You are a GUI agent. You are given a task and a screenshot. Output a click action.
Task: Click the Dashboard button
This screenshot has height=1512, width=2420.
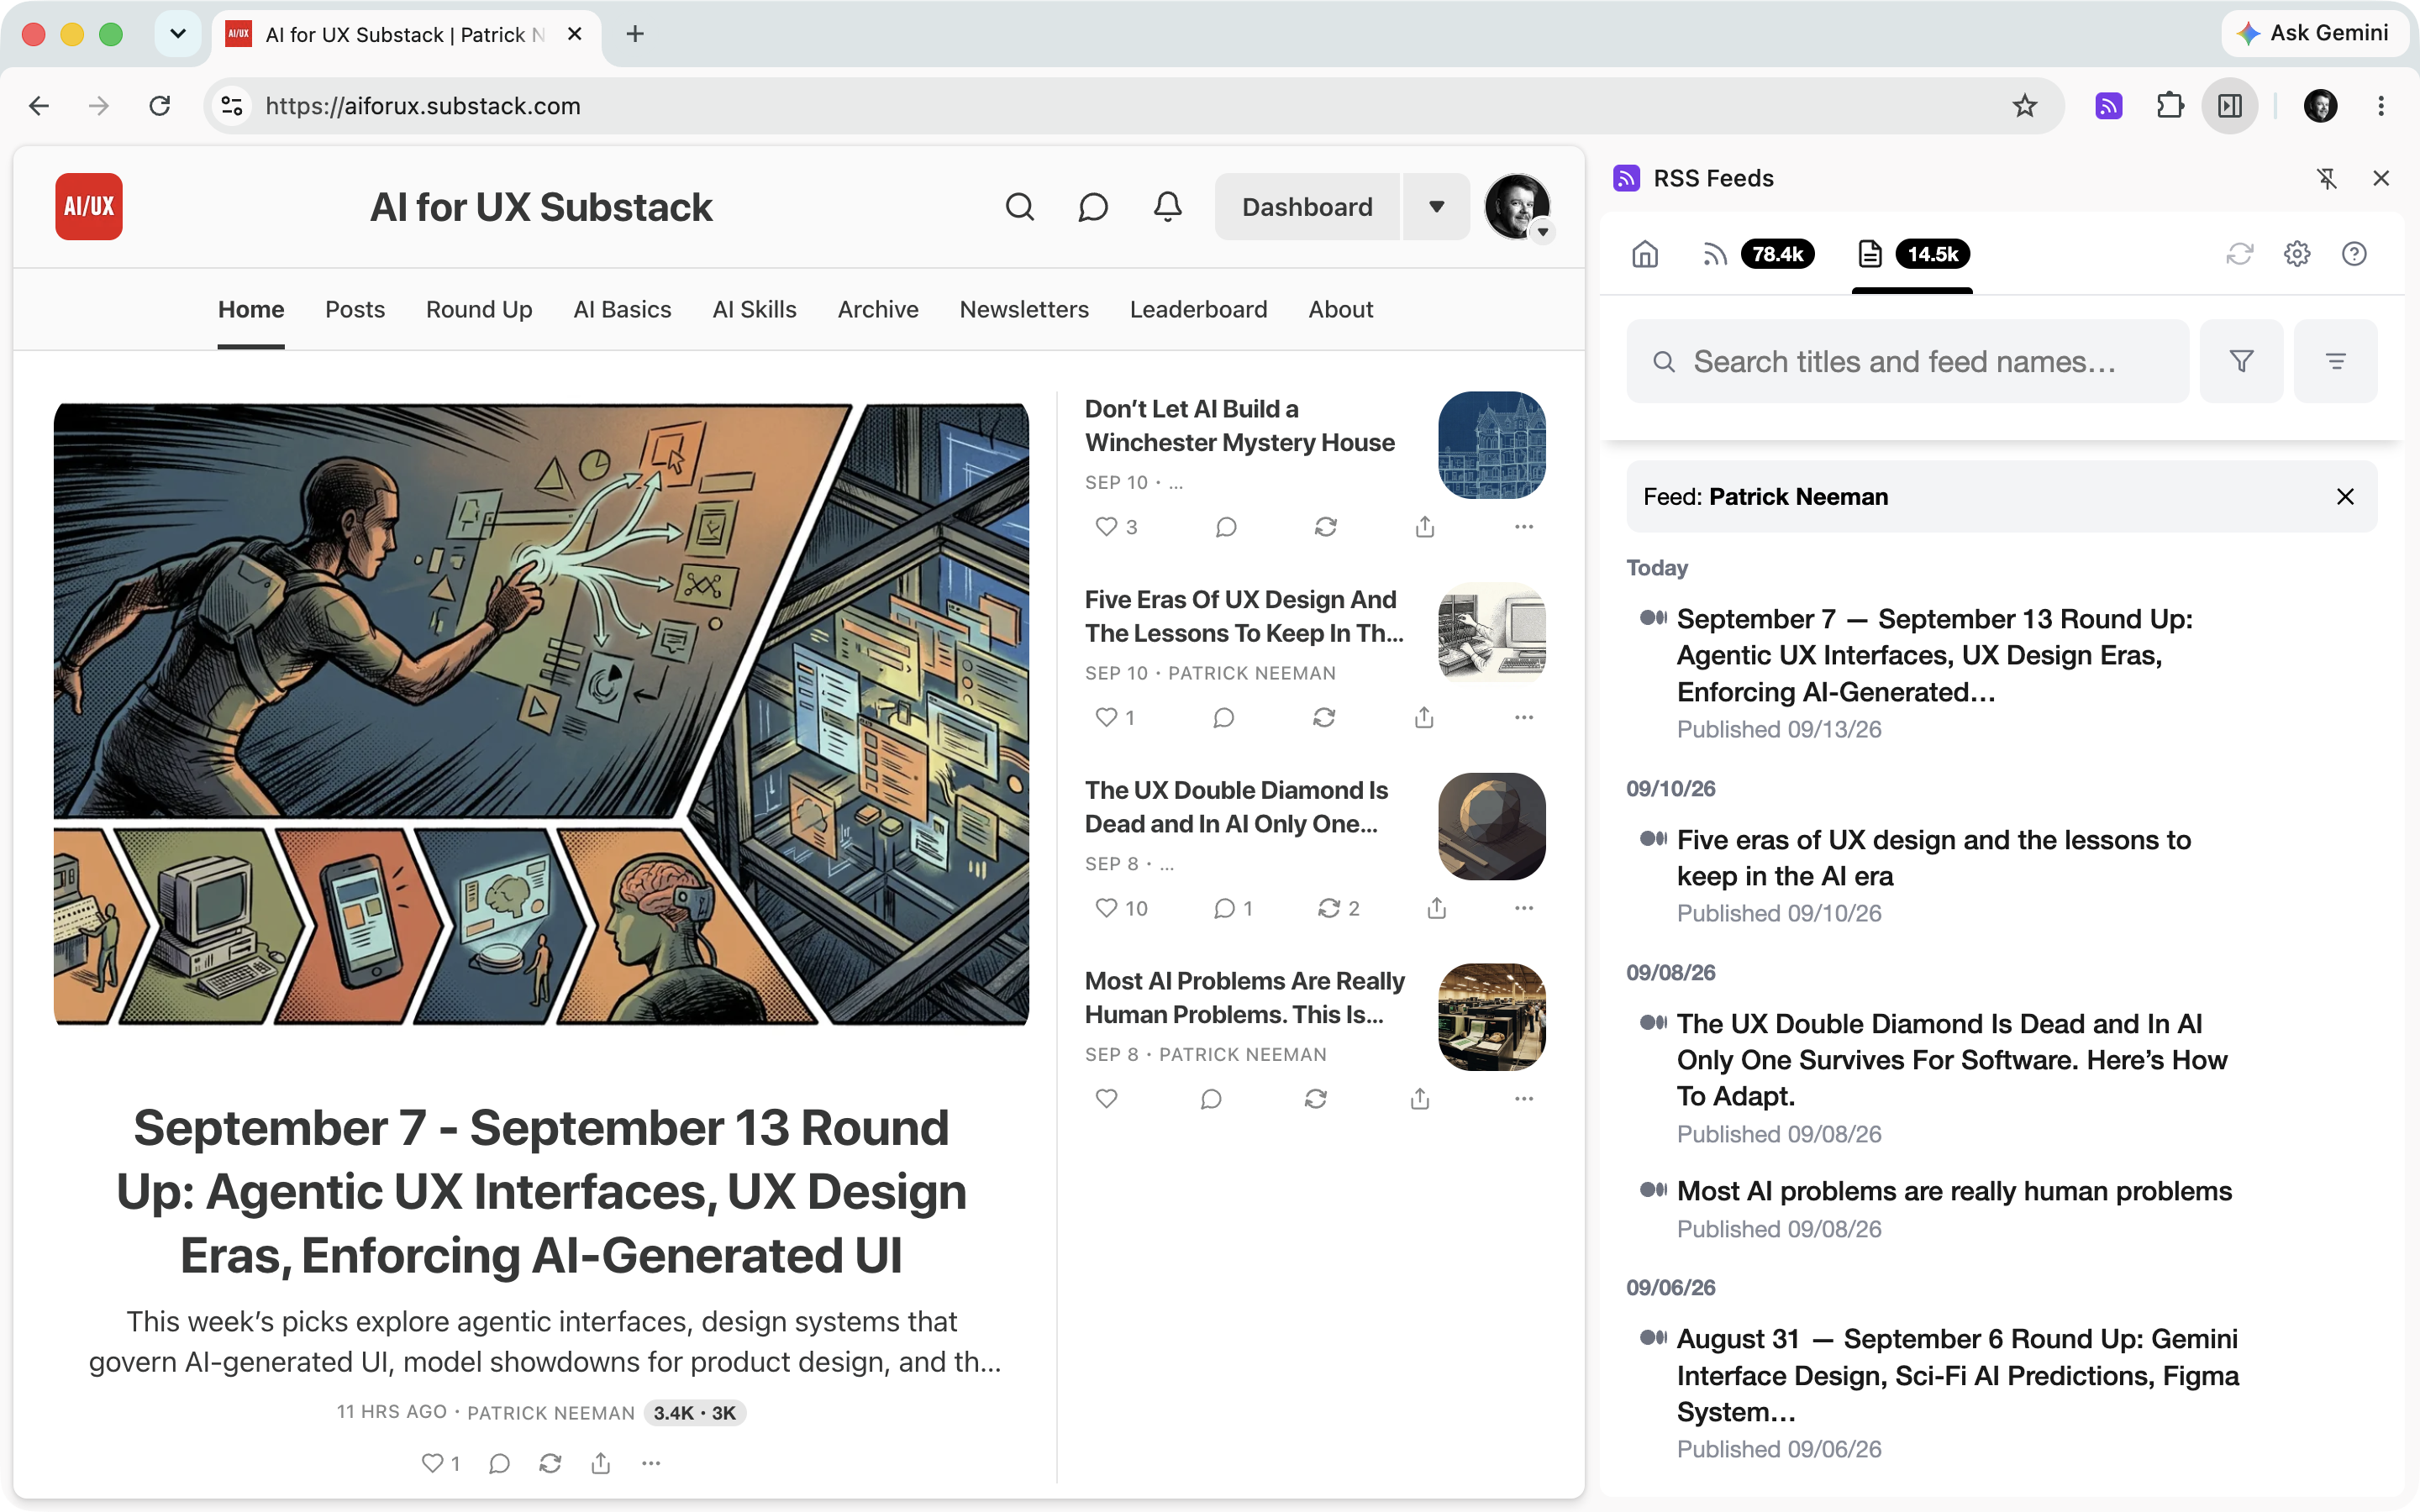pyautogui.click(x=1307, y=207)
